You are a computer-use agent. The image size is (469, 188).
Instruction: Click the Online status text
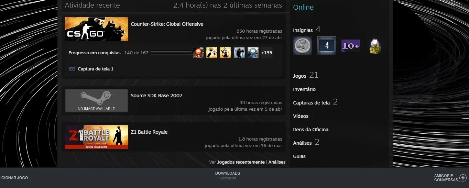(x=303, y=7)
